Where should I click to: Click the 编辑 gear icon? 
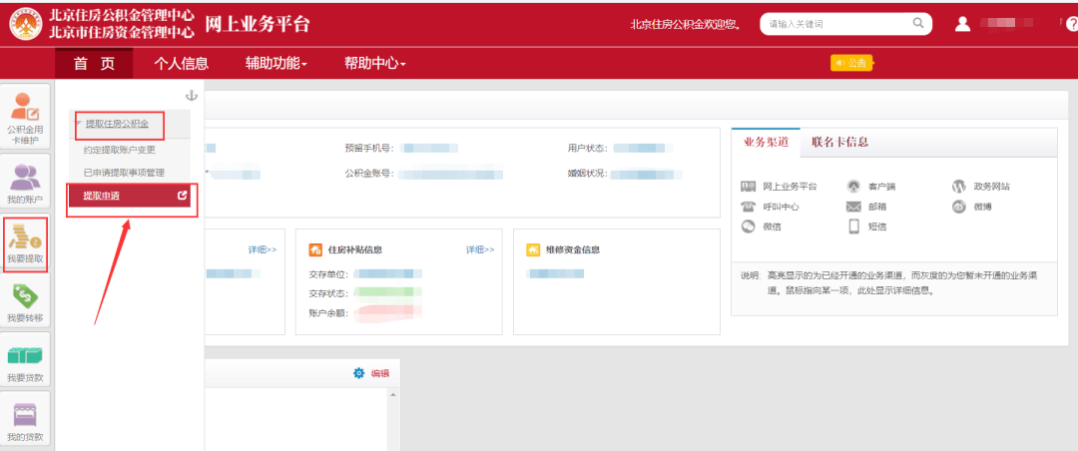359,373
